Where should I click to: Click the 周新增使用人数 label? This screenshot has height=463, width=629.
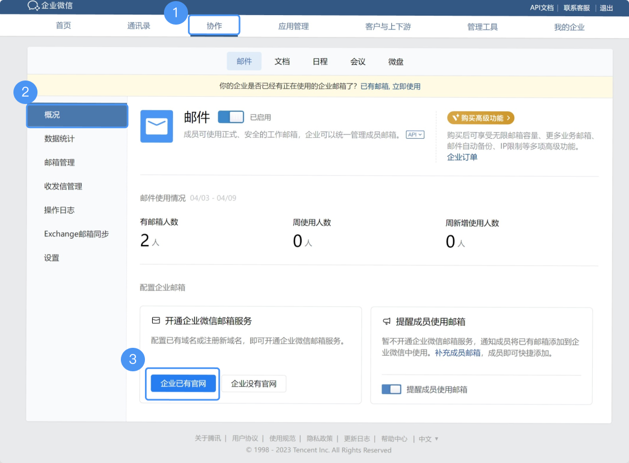(472, 223)
